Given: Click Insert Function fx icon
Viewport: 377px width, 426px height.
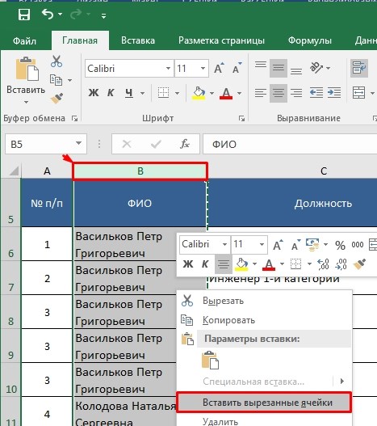Looking at the screenshot, I should [x=185, y=144].
